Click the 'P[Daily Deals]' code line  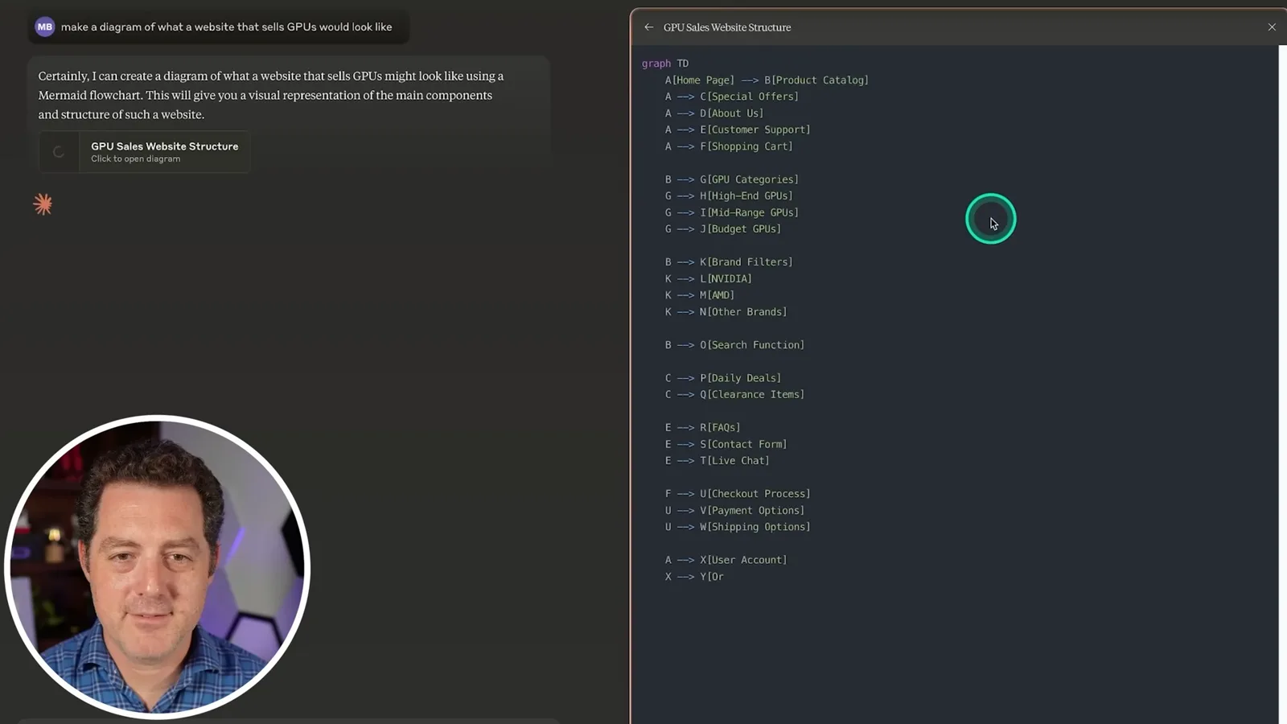[x=723, y=378]
